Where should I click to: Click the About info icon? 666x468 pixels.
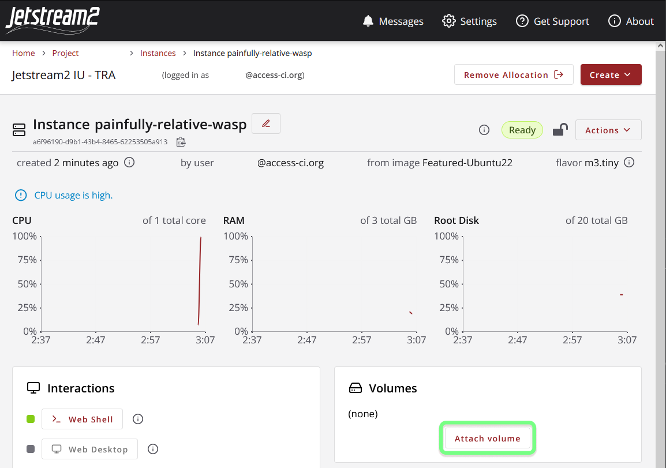[x=614, y=21]
